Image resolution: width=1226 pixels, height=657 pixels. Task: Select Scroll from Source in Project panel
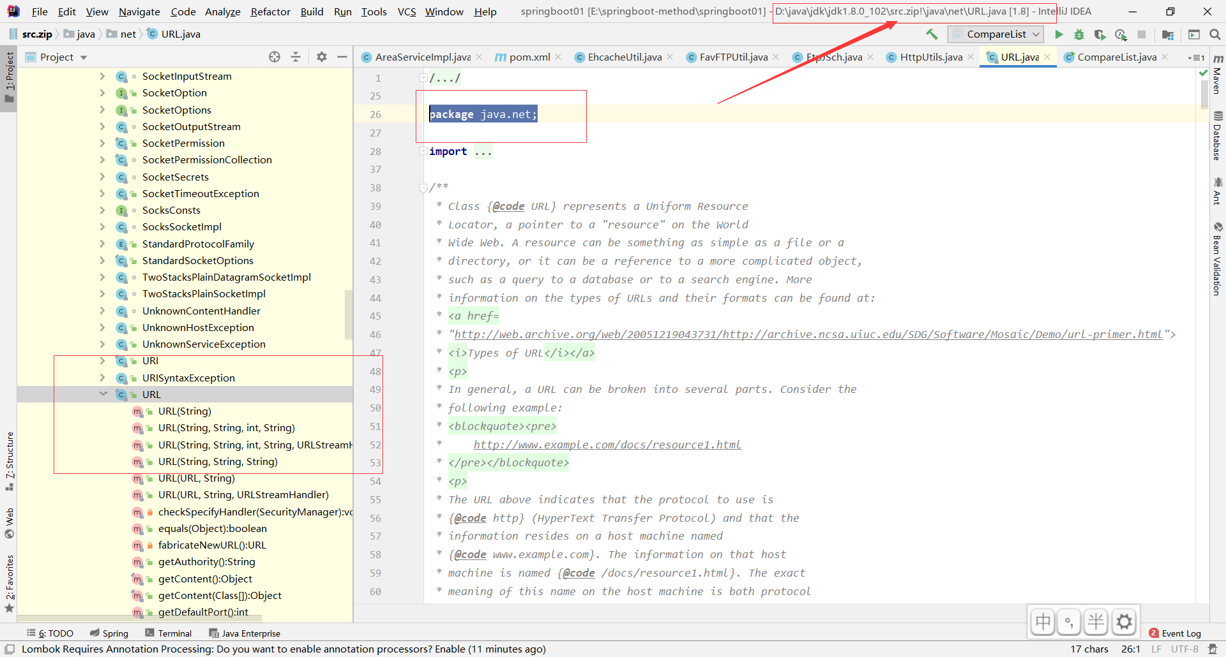tap(275, 57)
